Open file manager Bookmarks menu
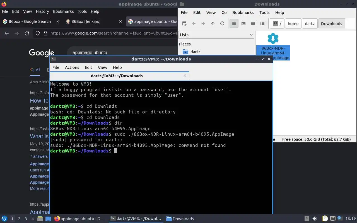The width and height of the screenshot is (357, 223). [243, 13]
